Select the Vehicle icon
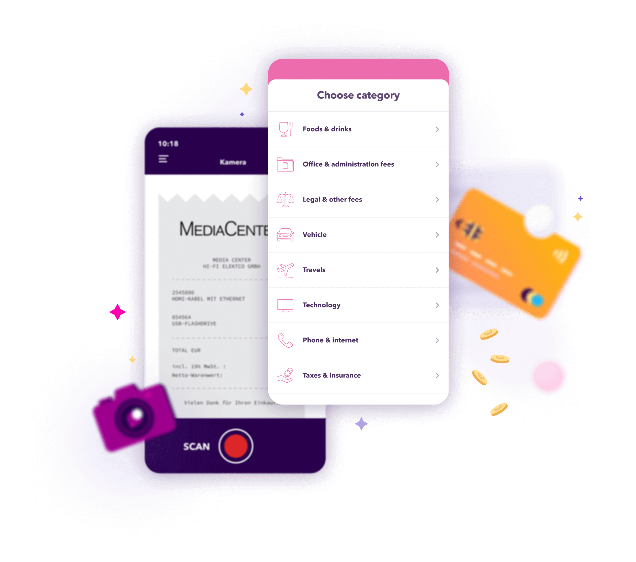This screenshot has width=636, height=562. 286,234
